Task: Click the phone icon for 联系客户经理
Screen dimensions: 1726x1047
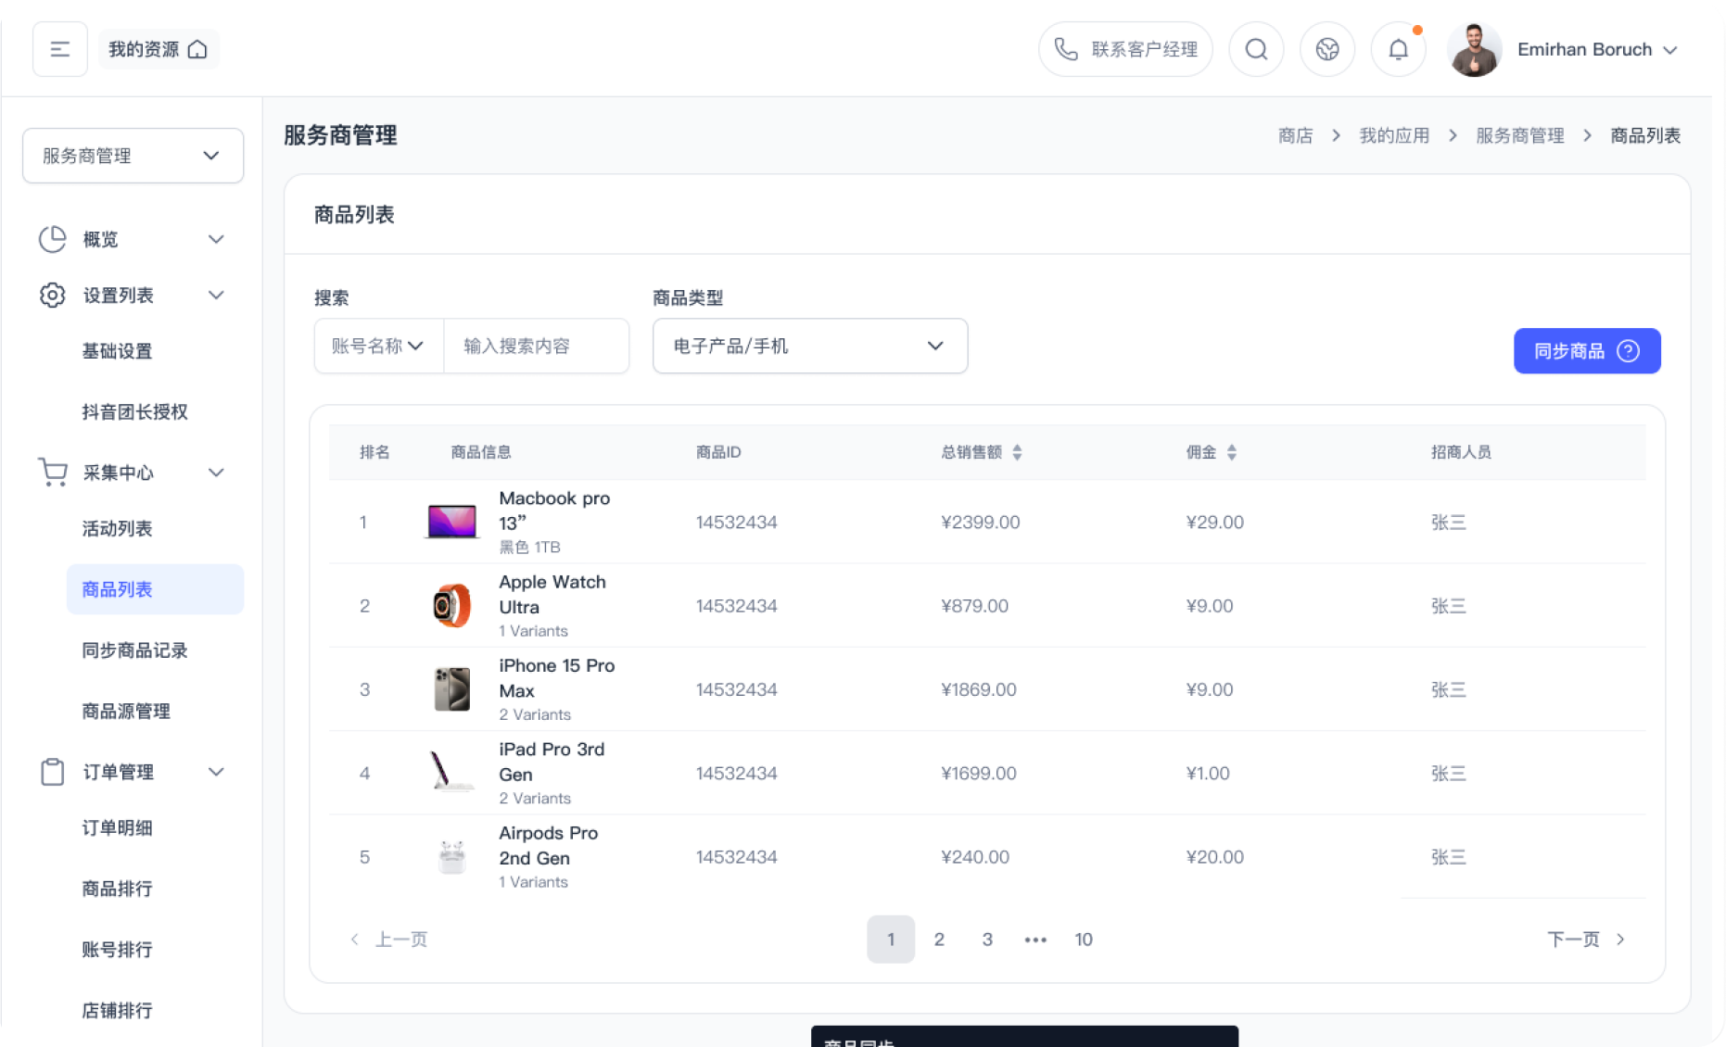Action: click(1066, 49)
